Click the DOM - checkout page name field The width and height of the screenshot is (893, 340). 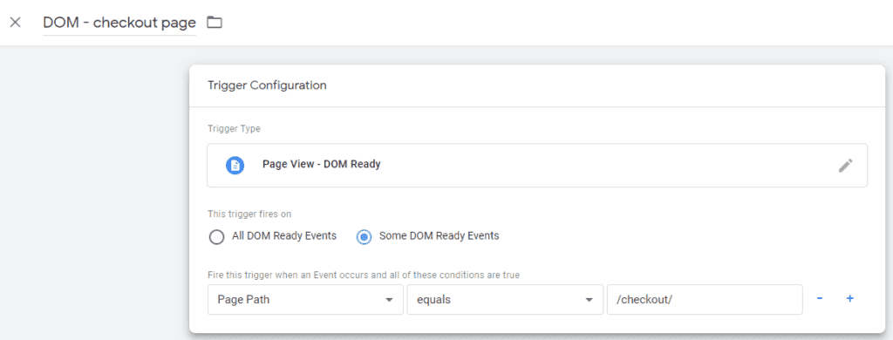point(119,23)
